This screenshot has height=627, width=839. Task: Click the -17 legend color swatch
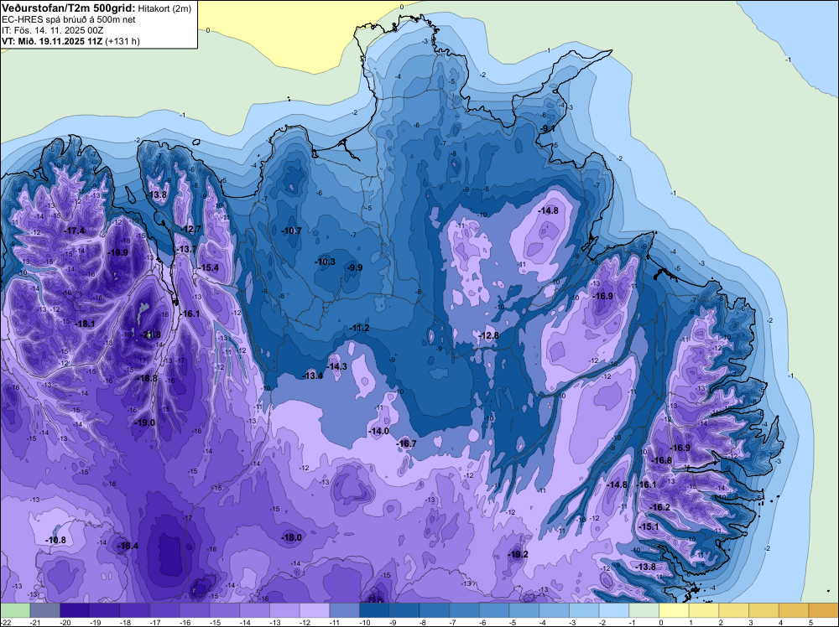coord(164,610)
